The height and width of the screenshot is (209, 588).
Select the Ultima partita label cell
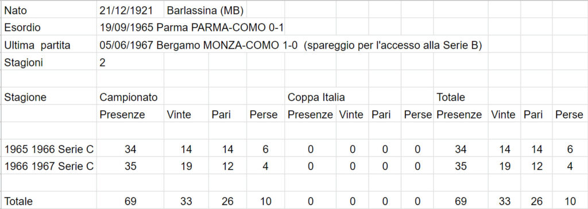tap(49, 45)
